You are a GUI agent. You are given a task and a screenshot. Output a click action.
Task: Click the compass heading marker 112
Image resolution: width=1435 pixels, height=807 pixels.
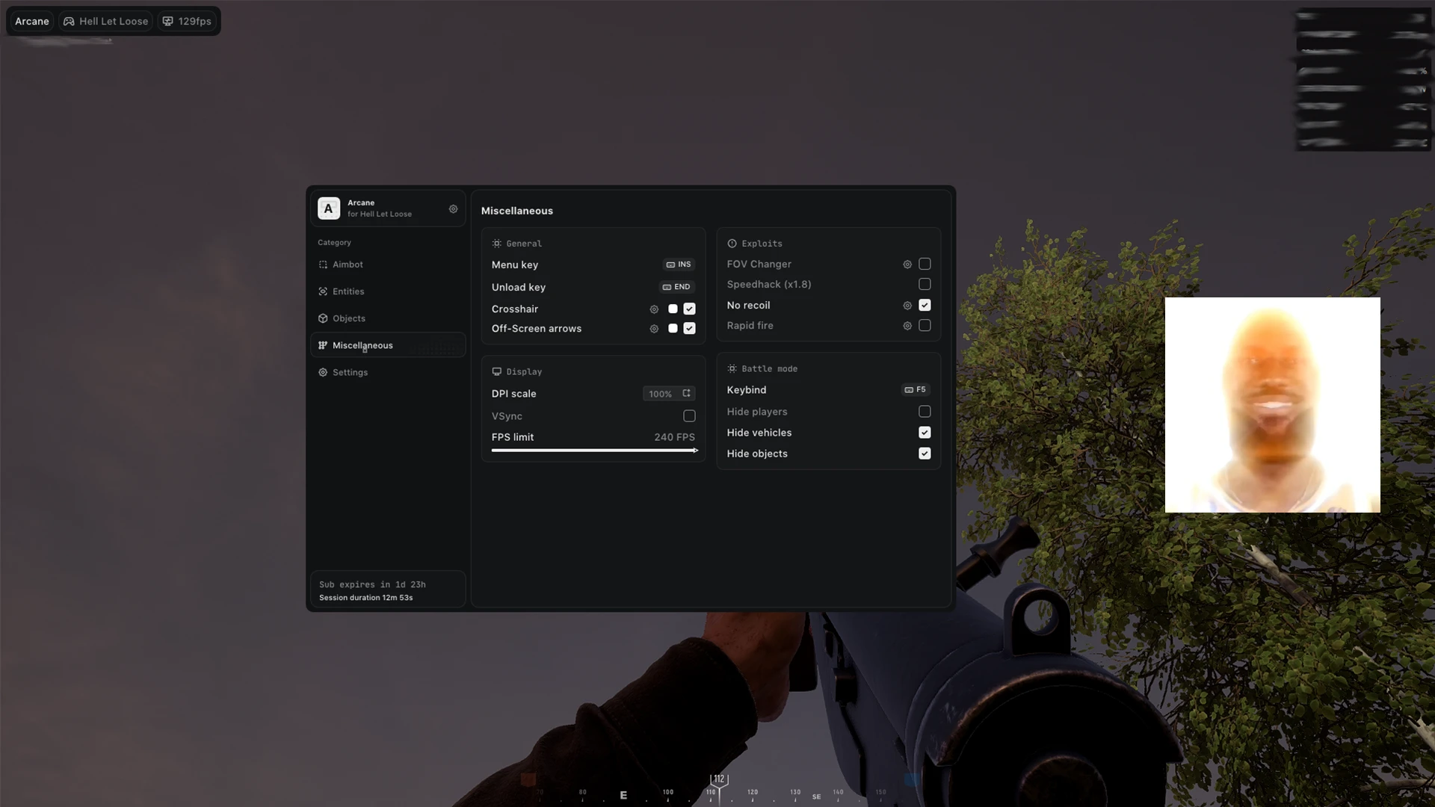[719, 779]
